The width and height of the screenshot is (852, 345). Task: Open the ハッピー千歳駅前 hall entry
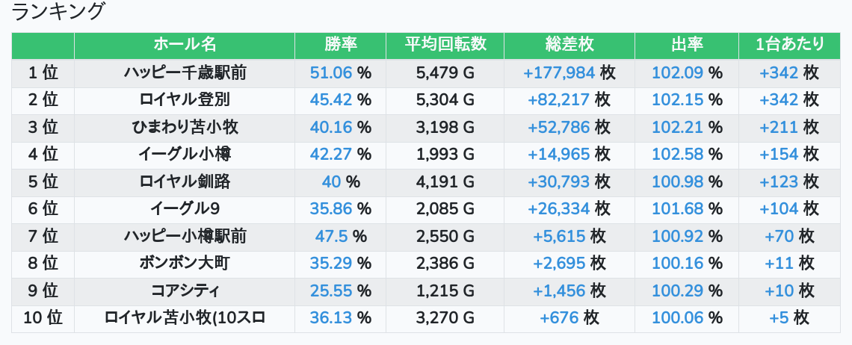pos(185,73)
